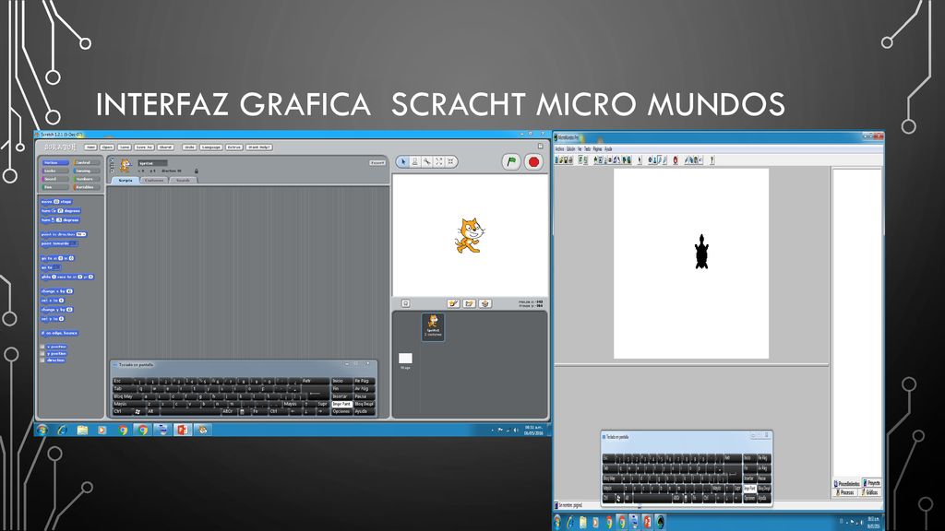Click the Windows Start orb on left taskbar

pos(42,430)
